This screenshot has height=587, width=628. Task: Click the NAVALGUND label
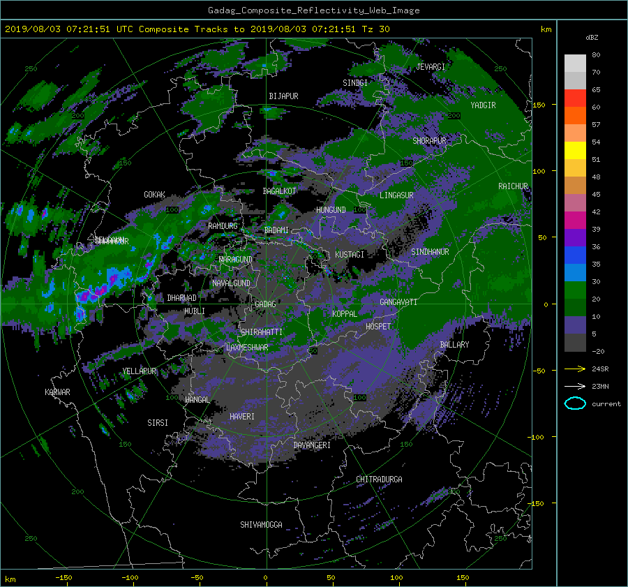coord(231,283)
